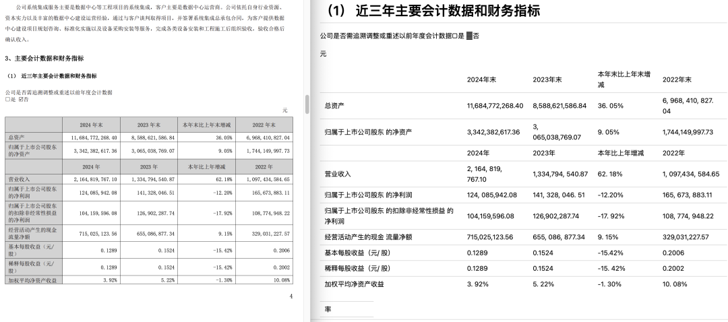Click 6,968,410,827.04 in the PDF table
Screen dimensions: 728x322
point(269,138)
